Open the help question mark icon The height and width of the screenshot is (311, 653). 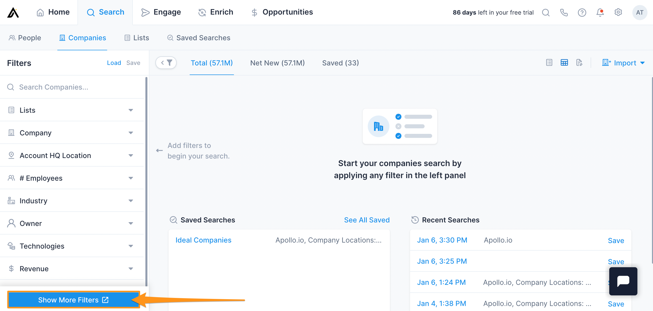point(582,12)
